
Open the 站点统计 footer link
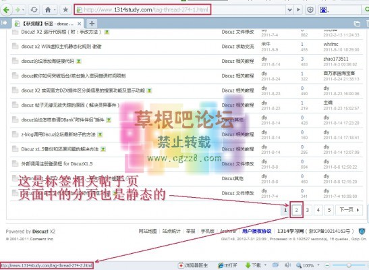pos(171,231)
